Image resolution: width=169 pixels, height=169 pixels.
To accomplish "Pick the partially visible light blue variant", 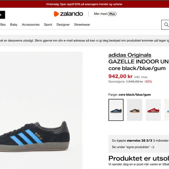I will tap(167, 110).
